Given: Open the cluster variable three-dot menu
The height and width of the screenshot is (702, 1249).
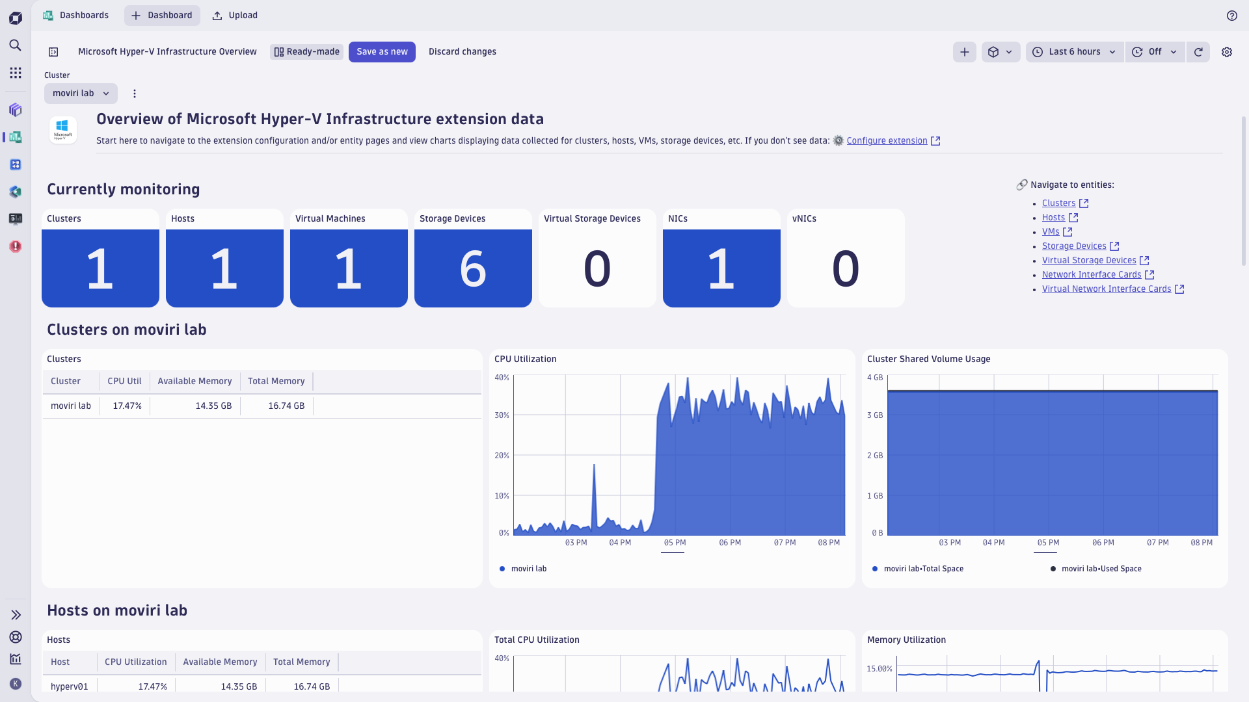Looking at the screenshot, I should pyautogui.click(x=135, y=94).
